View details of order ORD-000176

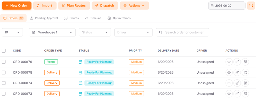coord(229,62)
